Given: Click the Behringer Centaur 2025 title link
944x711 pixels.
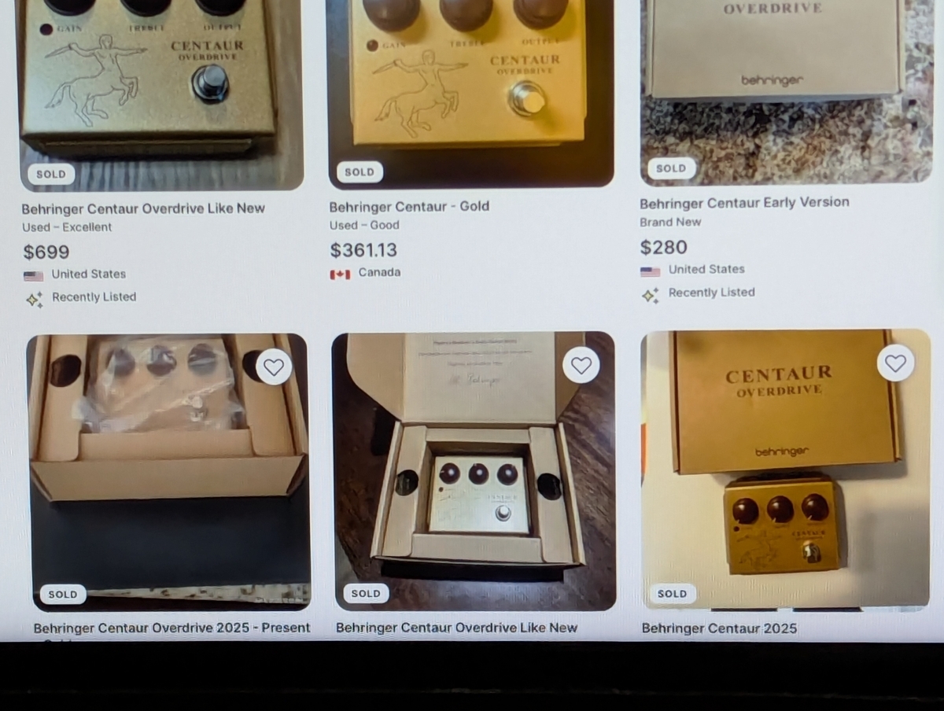Looking at the screenshot, I should (719, 628).
